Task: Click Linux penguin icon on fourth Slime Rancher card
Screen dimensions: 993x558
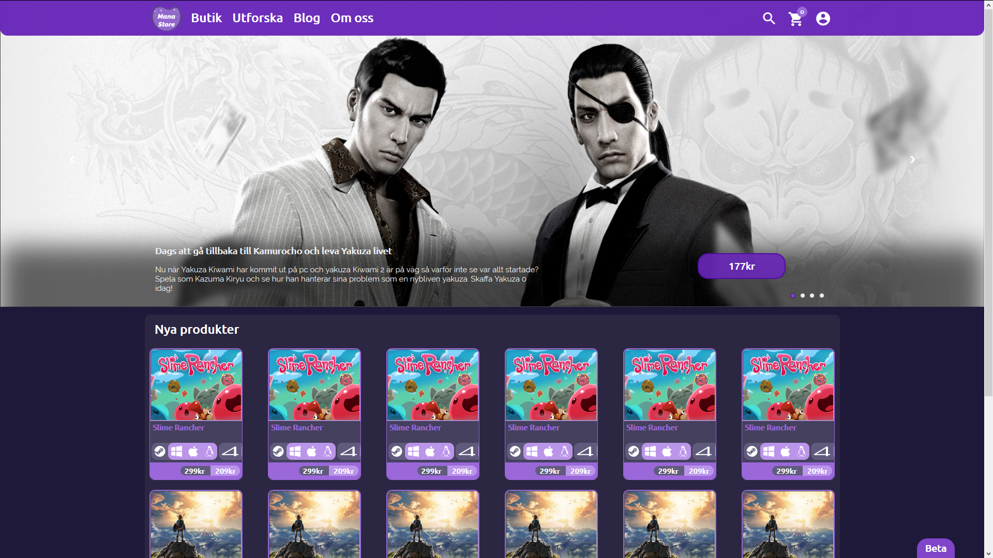Action: [564, 452]
